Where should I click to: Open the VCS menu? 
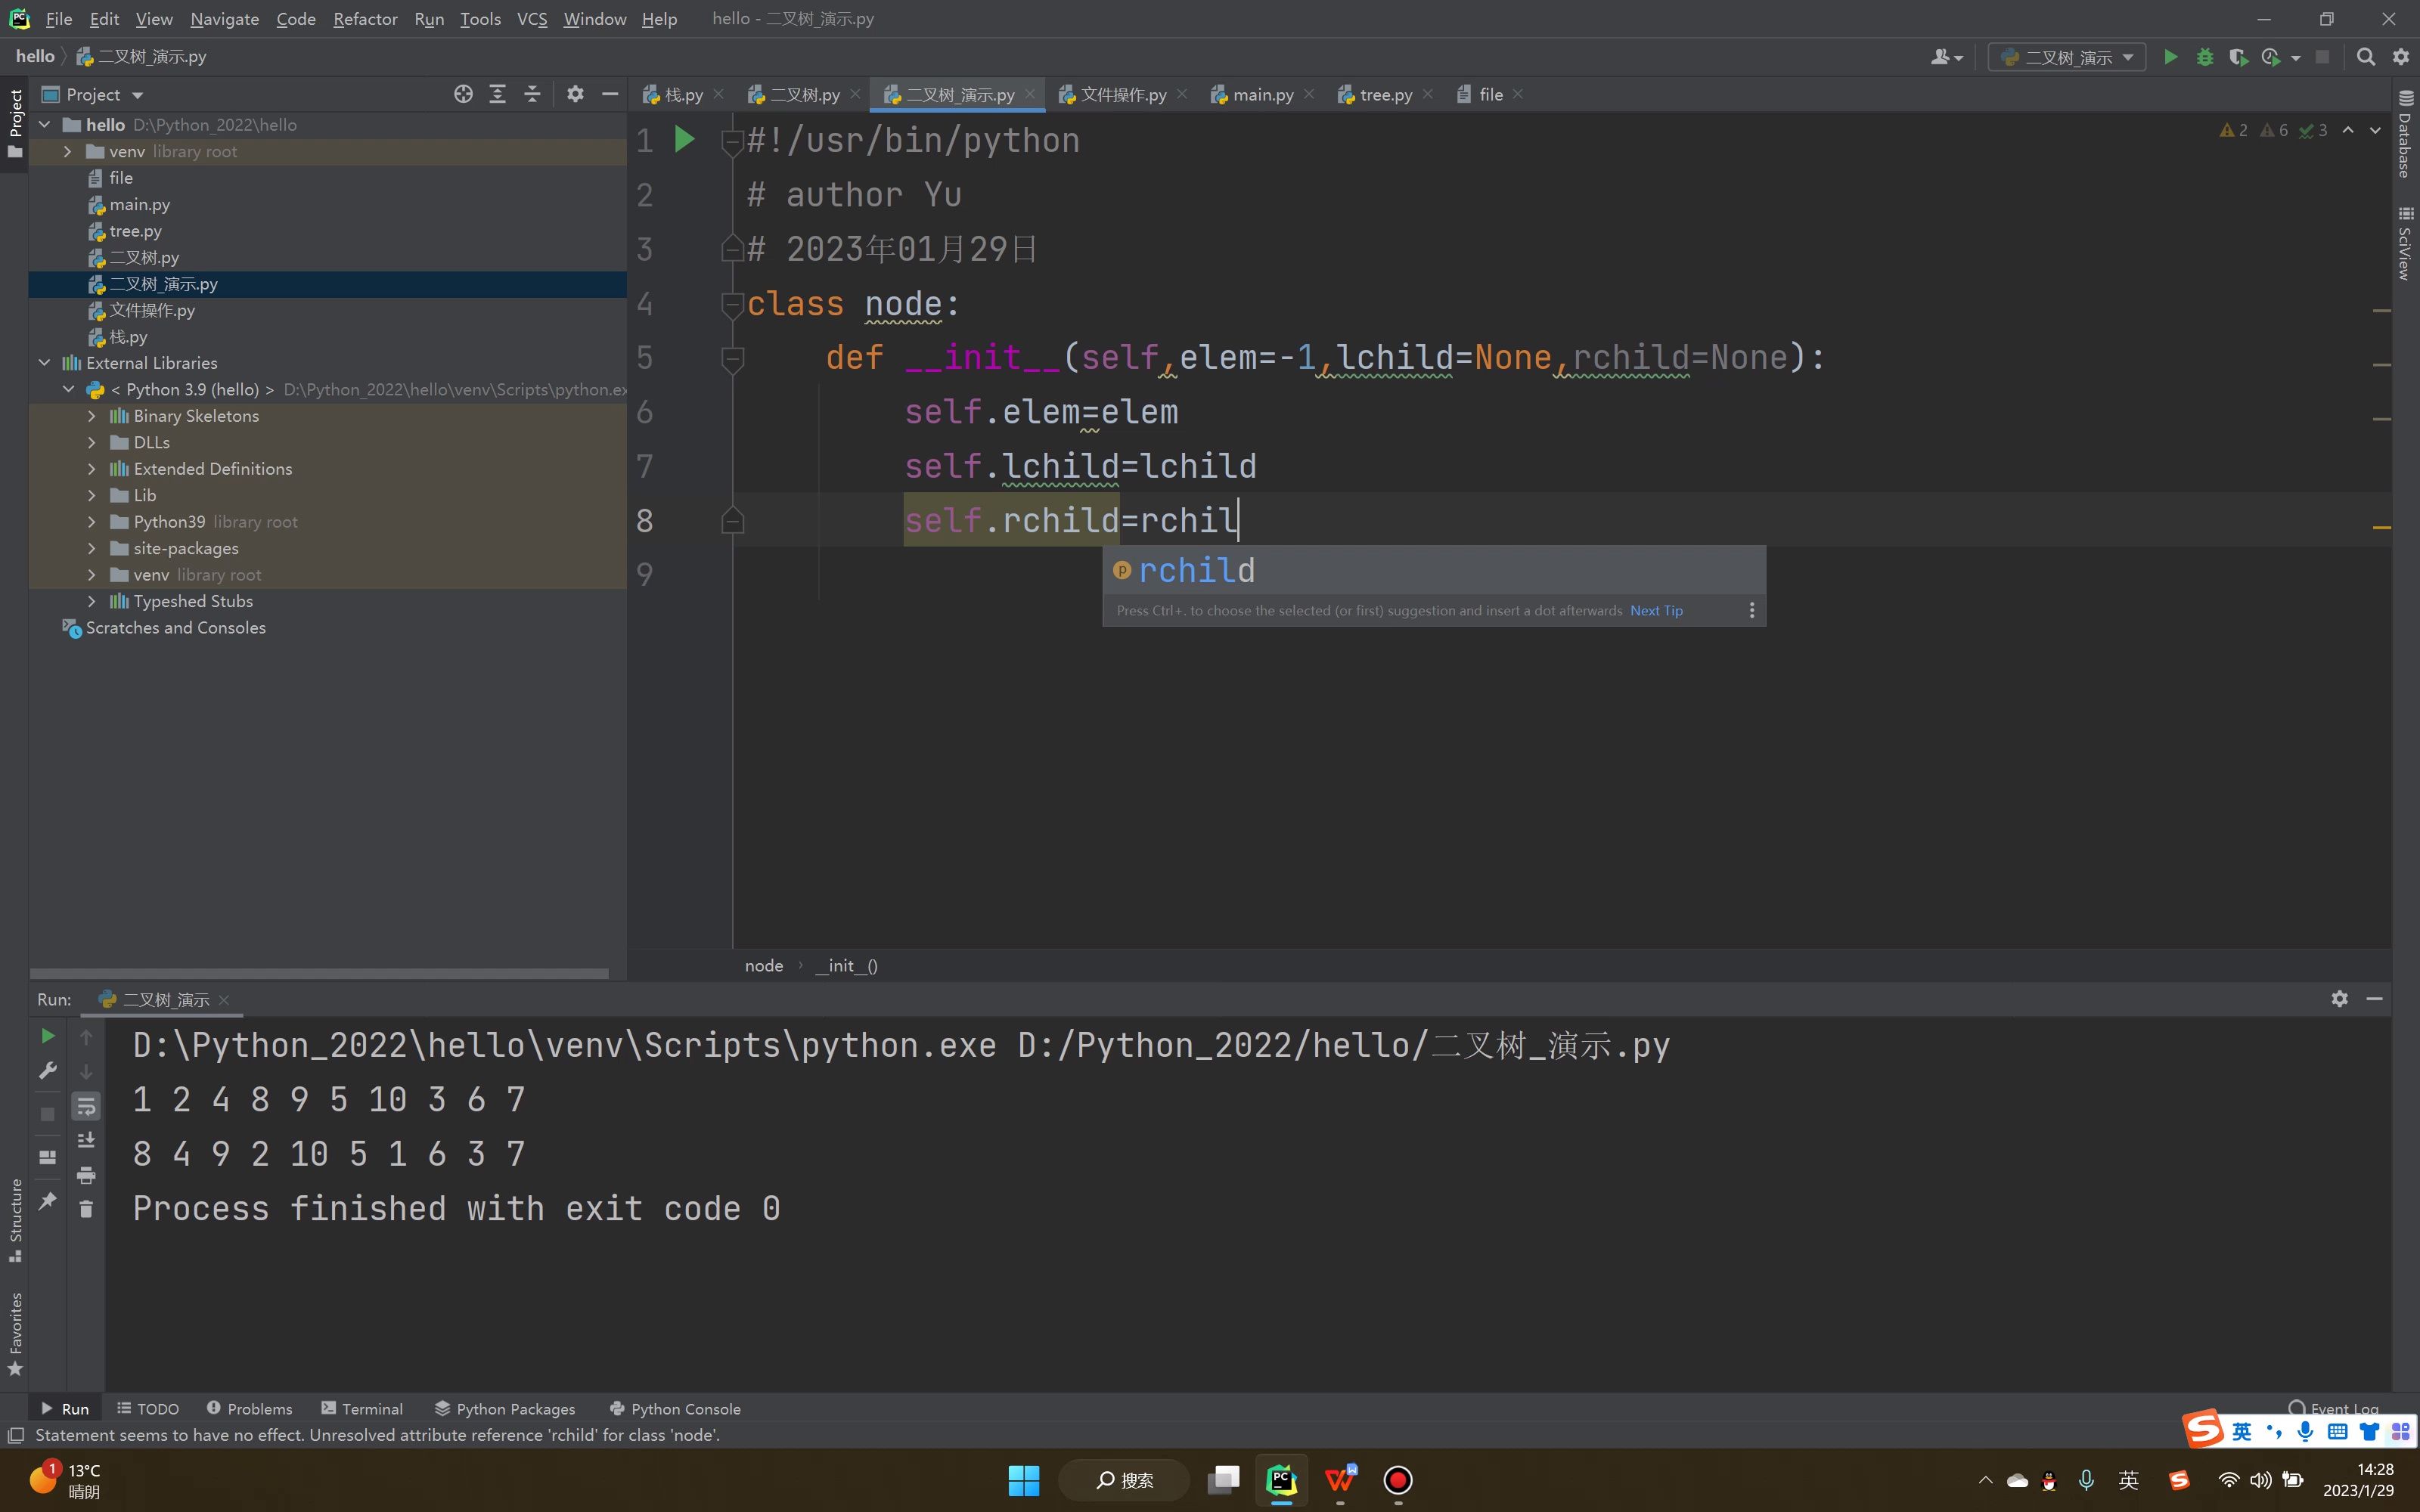click(531, 18)
